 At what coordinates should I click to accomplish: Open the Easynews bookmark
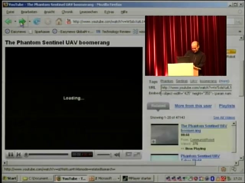coord(15,32)
